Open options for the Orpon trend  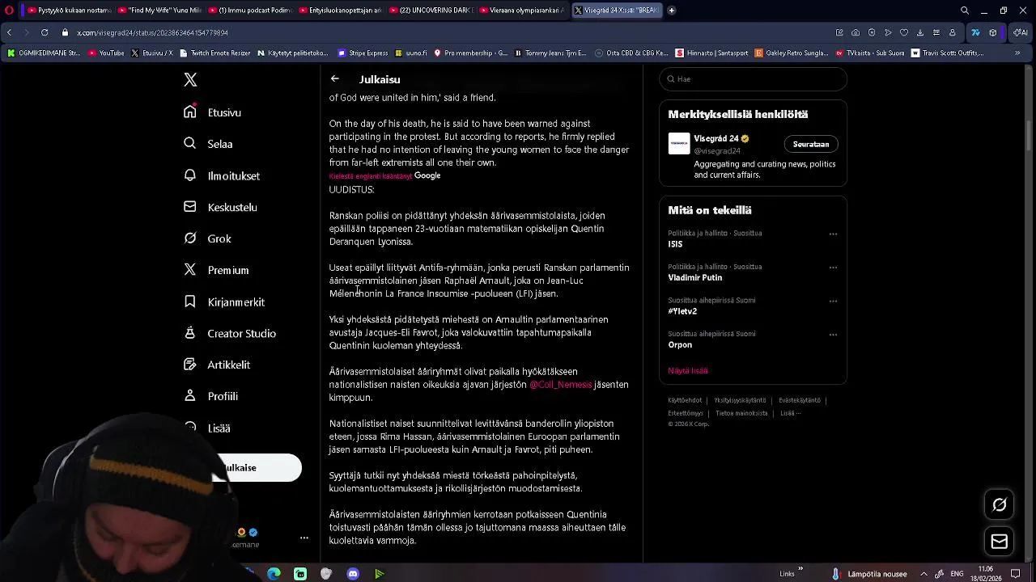pyautogui.click(x=833, y=335)
